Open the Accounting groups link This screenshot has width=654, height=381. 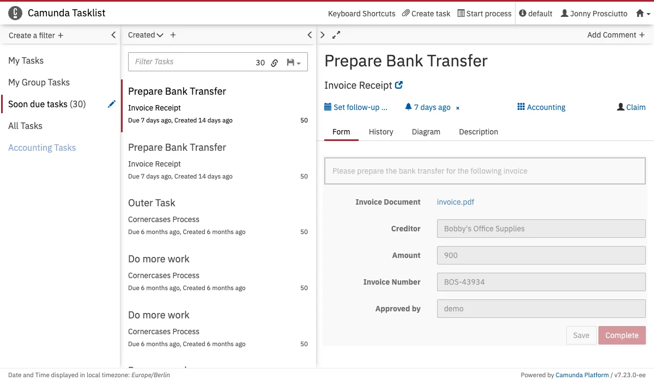[541, 107]
